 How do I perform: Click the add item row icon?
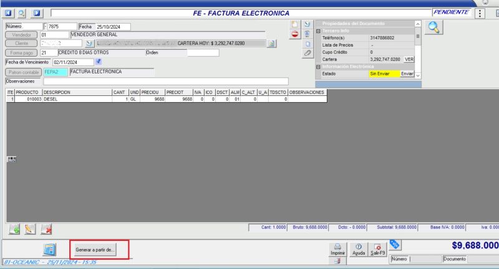click(x=14, y=230)
